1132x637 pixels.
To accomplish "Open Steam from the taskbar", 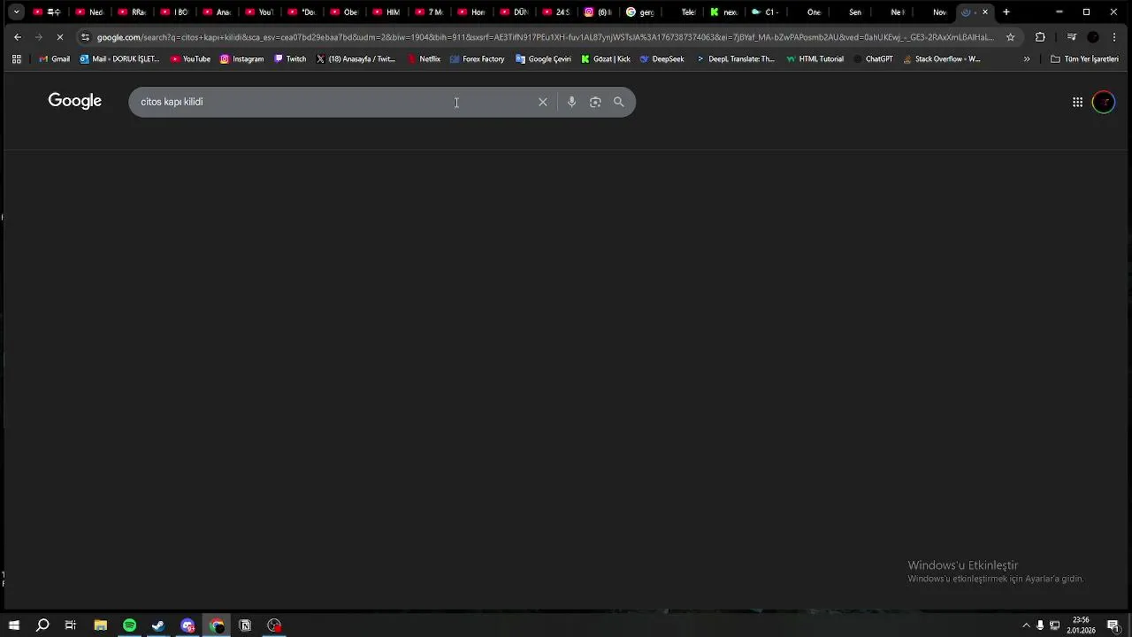I will pos(158,625).
